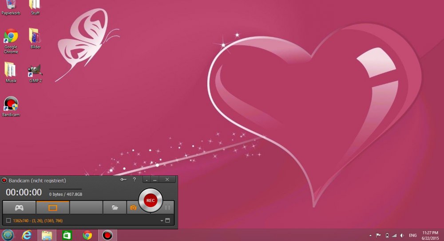Viewport: 444px width, 241px height.
Task: Pause recording with the pause button
Action: tap(167, 207)
